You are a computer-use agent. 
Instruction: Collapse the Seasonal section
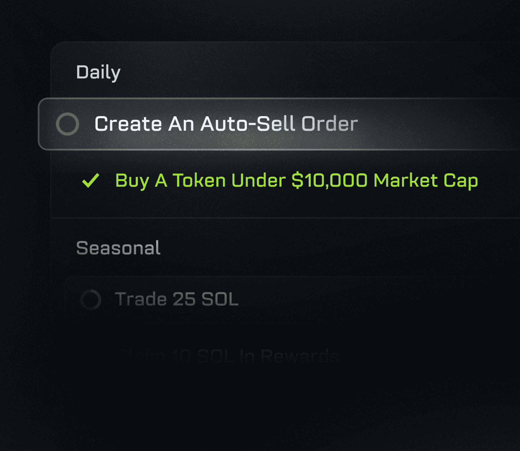118,248
